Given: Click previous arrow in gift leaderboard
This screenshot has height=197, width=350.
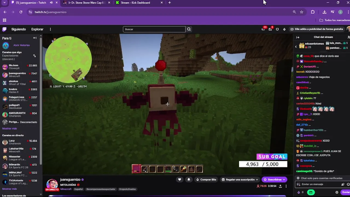Looking at the screenshot, I should click(296, 47).
